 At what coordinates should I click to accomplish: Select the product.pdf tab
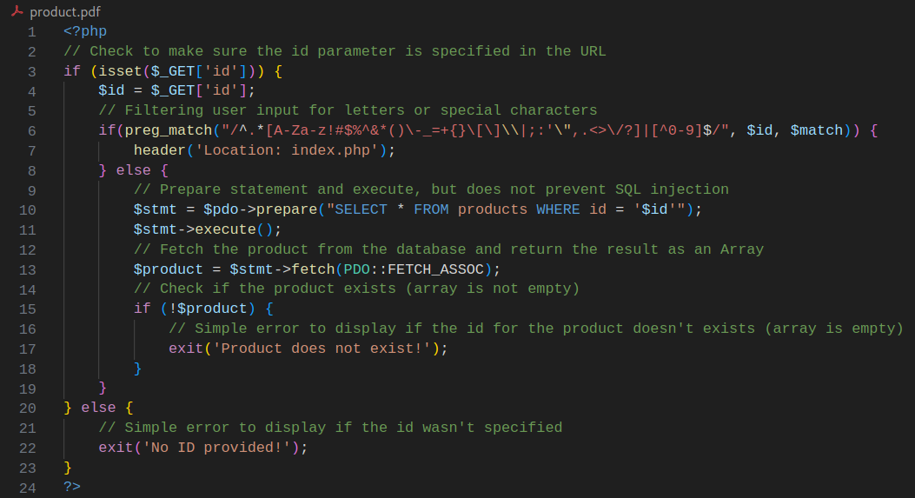click(x=63, y=12)
